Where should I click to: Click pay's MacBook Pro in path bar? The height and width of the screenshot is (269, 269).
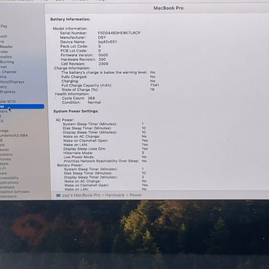(x=81, y=195)
